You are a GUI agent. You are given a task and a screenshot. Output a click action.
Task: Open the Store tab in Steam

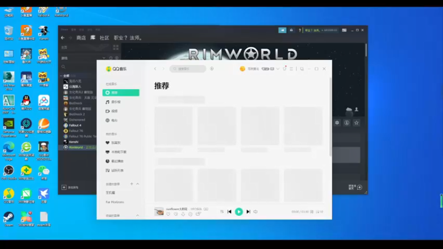81,38
